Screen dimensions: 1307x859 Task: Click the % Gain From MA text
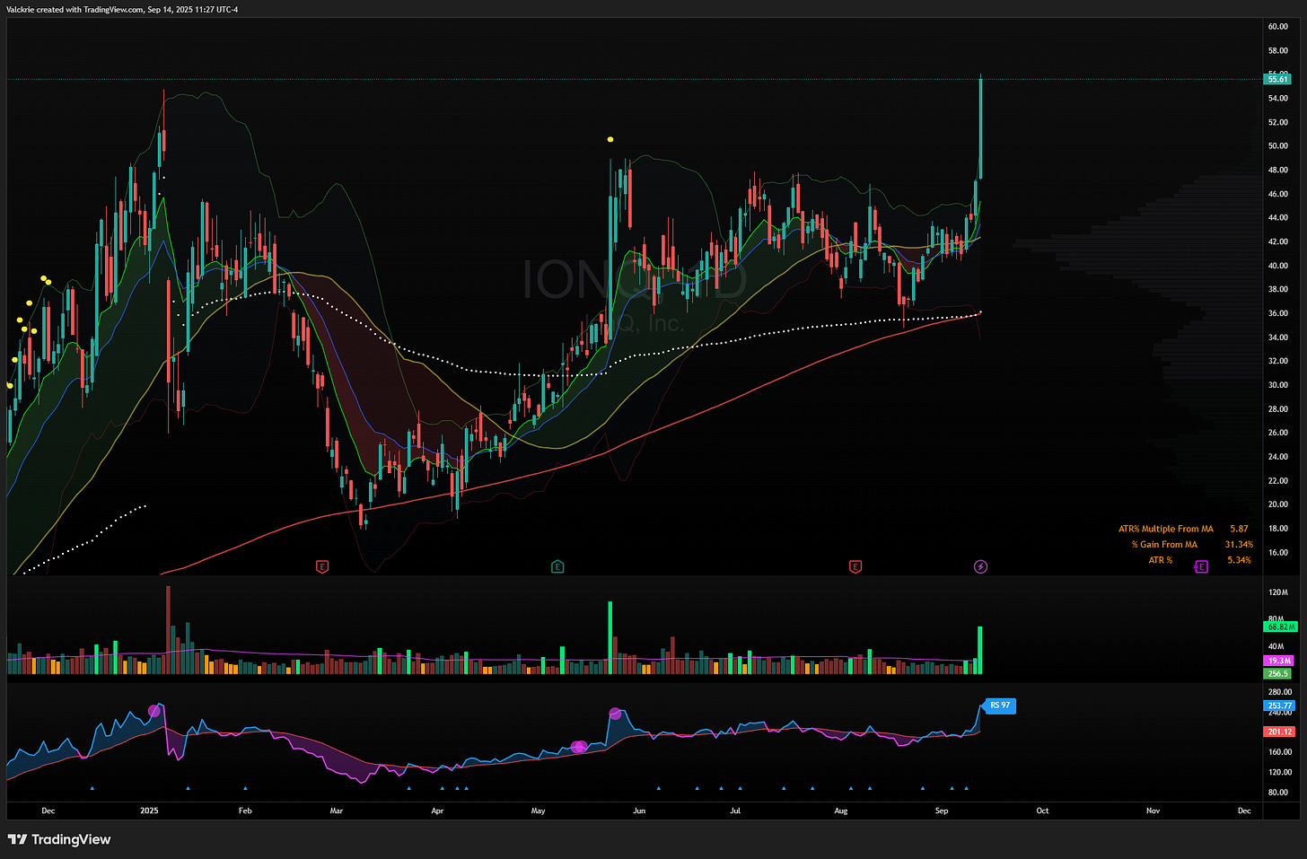pos(1163,544)
